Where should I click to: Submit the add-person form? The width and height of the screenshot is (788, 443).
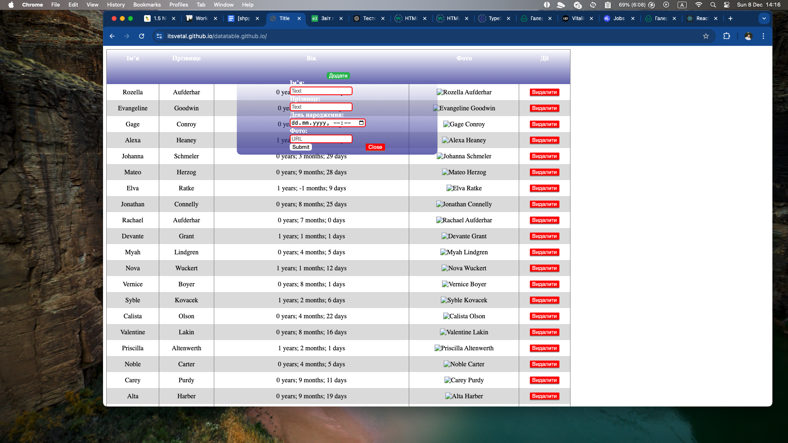pos(301,147)
